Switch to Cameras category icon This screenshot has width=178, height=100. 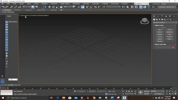coord(162,19)
